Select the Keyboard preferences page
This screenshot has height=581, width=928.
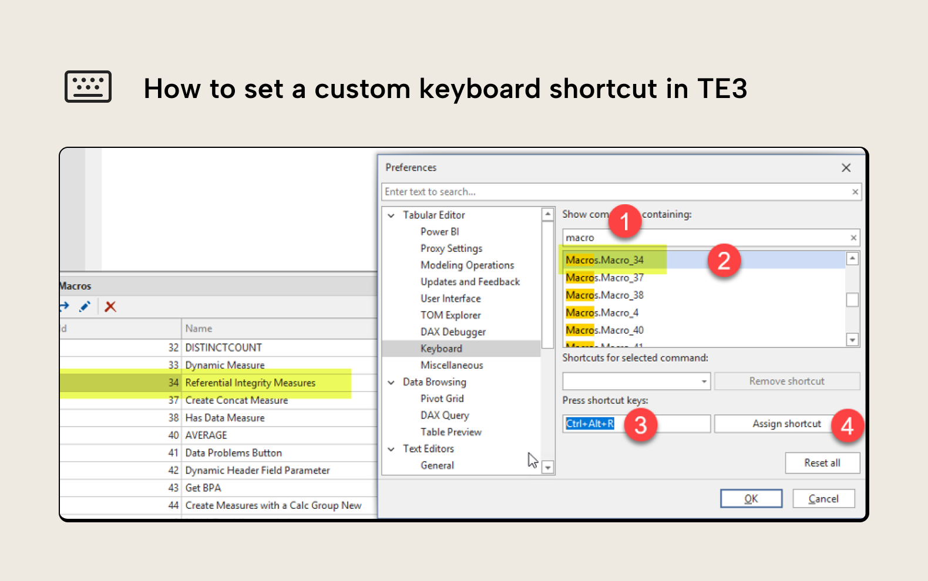coord(461,349)
